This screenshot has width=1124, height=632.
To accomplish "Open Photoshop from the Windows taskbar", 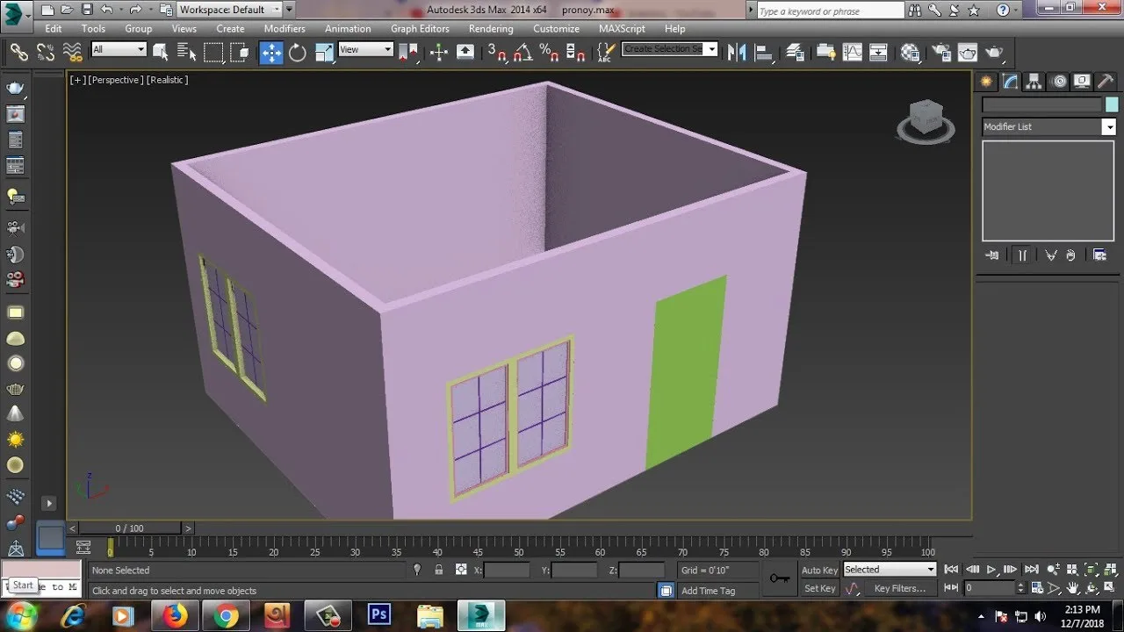I will (379, 614).
